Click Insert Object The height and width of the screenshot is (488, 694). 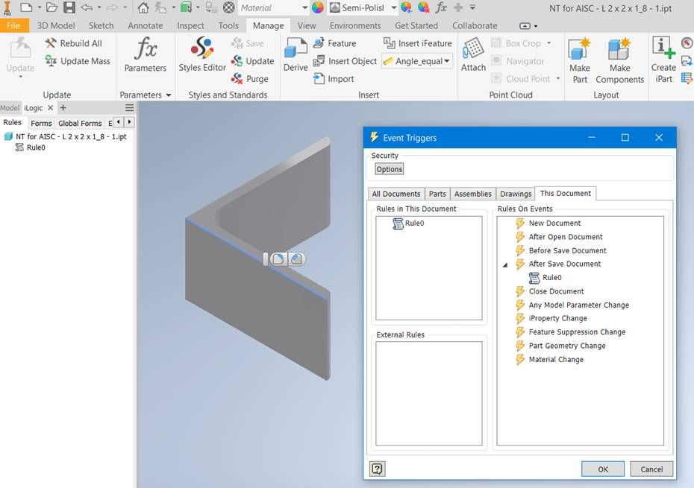point(345,61)
